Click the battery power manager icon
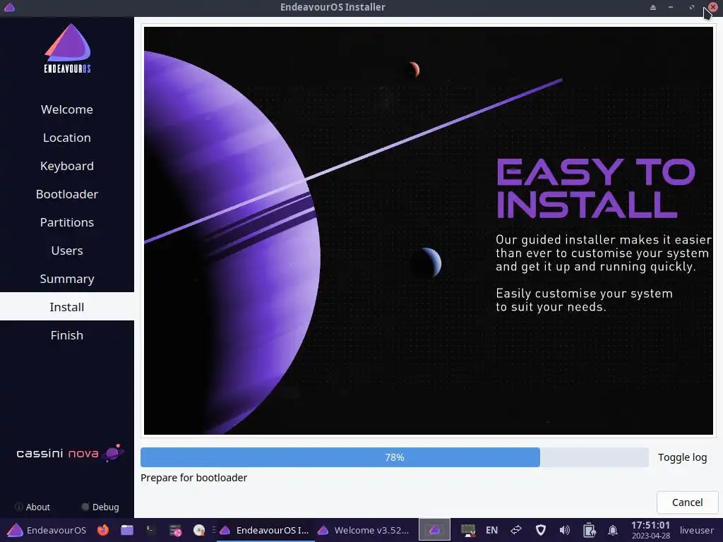Viewport: 723px width, 542px height. [589, 530]
